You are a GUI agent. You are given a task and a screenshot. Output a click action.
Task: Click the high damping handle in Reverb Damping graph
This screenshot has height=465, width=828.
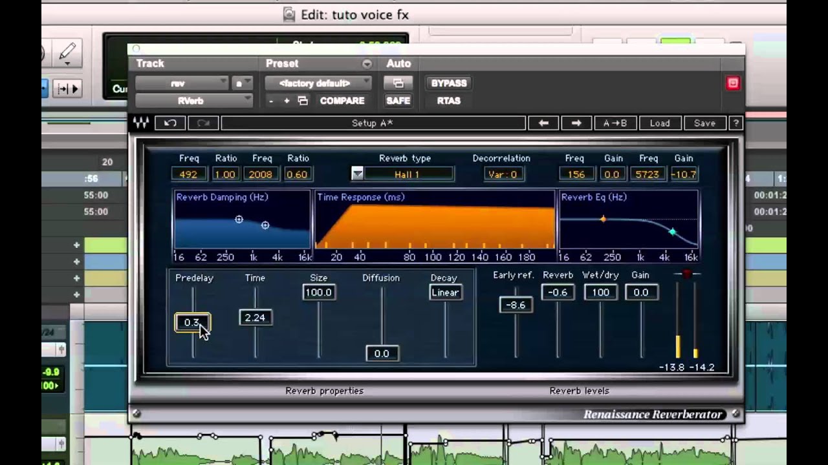click(265, 225)
